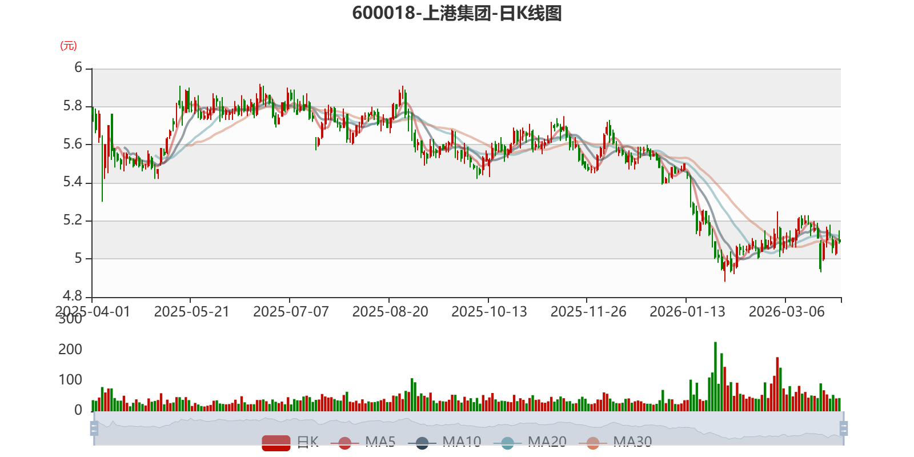
Task: Click the tallest green volume bar
Action: (x=715, y=376)
